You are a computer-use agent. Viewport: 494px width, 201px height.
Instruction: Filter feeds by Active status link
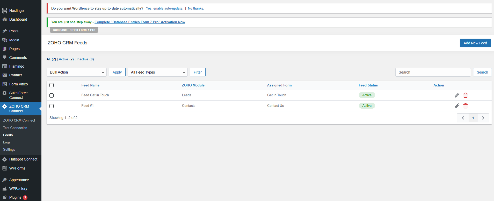[x=63, y=59]
